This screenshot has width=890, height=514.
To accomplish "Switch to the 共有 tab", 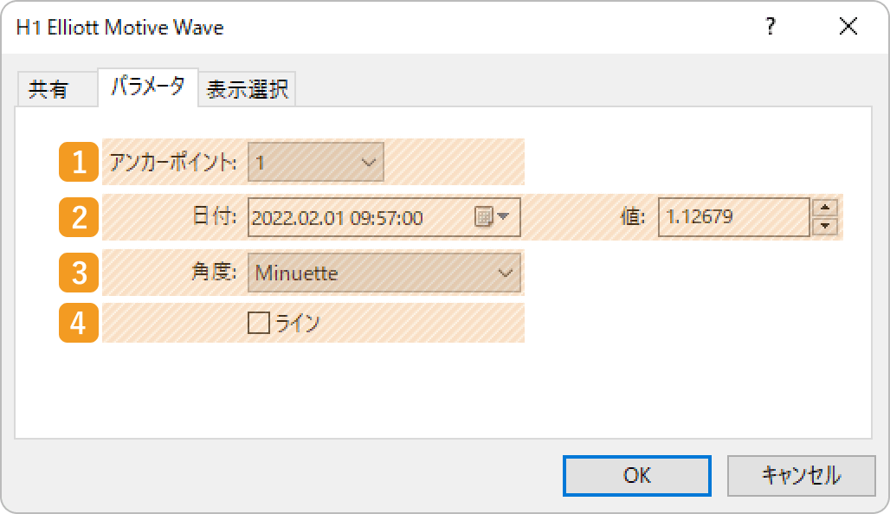I will click(56, 88).
